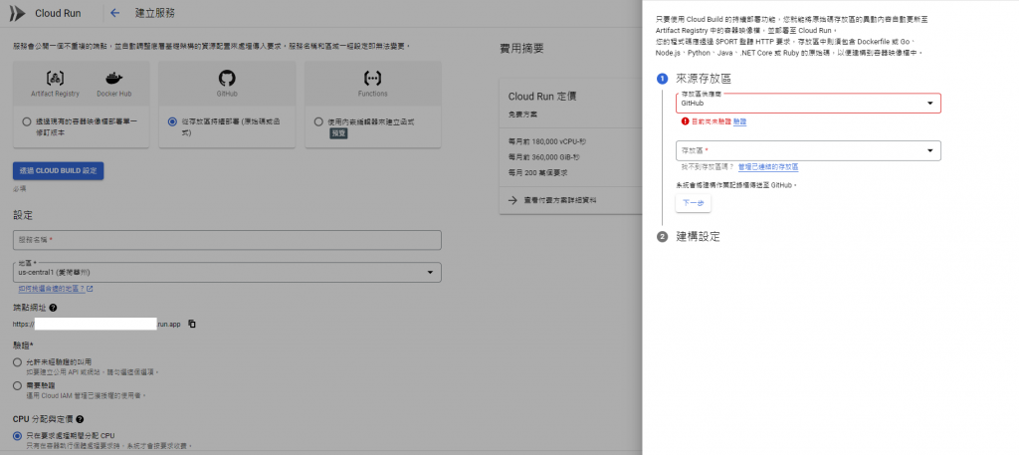Open 管理已連結的存放區 link
The height and width of the screenshot is (455, 1019).
pos(768,167)
